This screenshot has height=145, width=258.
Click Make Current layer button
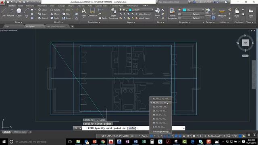(143, 14)
